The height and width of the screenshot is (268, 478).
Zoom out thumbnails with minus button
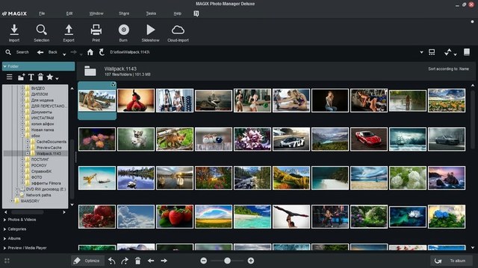click(x=204, y=261)
